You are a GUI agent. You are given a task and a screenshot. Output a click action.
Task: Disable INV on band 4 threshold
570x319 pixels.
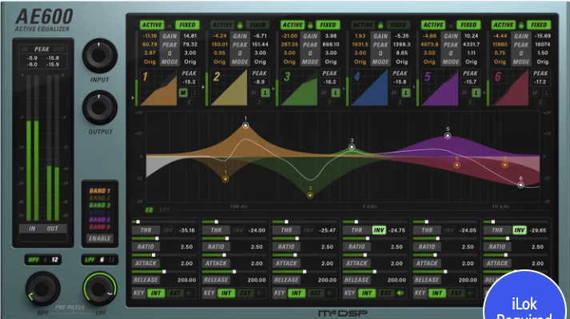click(x=379, y=230)
